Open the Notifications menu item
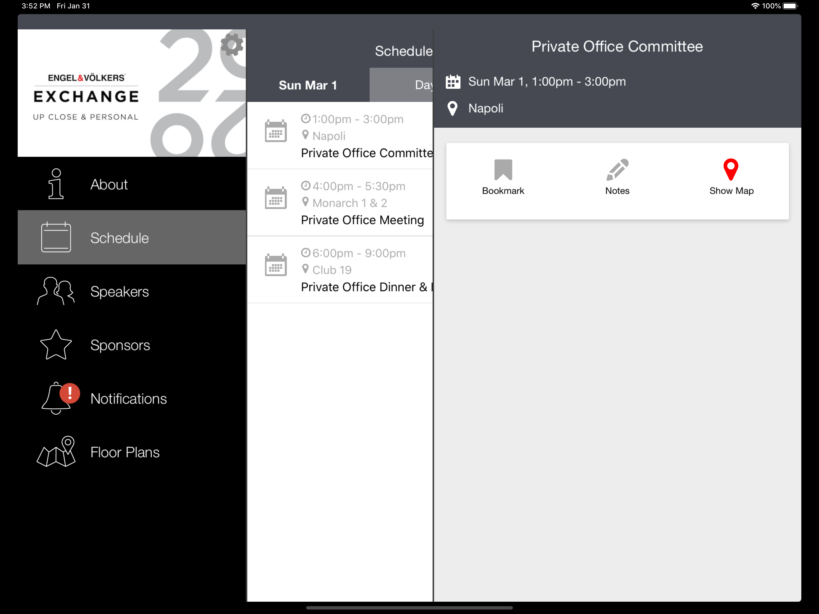819x614 pixels. point(132,398)
